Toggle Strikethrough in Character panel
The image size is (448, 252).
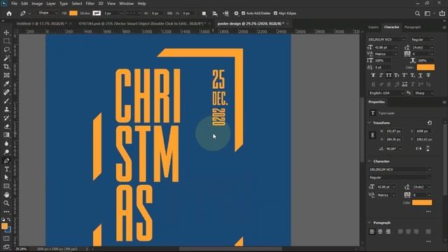[428, 76]
